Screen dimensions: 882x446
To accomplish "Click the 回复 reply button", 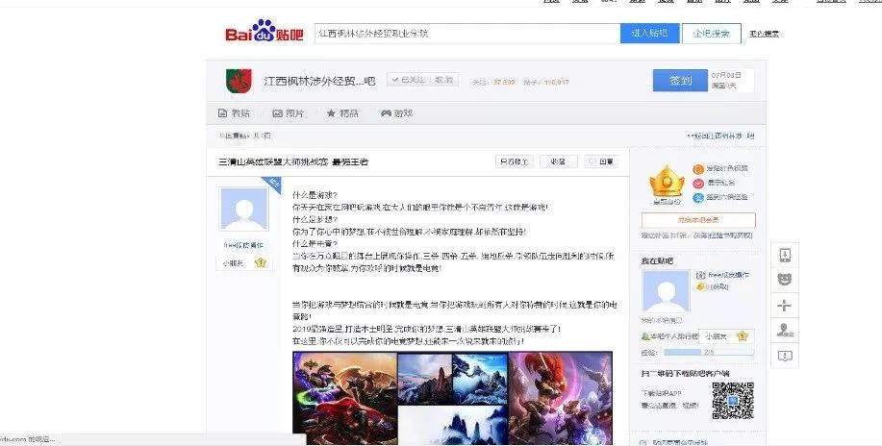I will (601, 162).
